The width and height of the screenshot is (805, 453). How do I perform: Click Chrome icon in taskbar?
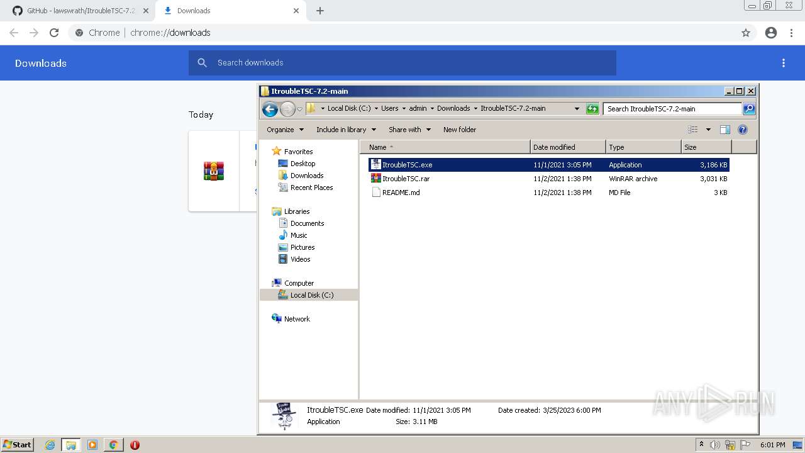pyautogui.click(x=114, y=445)
